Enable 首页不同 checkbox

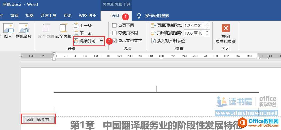114,25
